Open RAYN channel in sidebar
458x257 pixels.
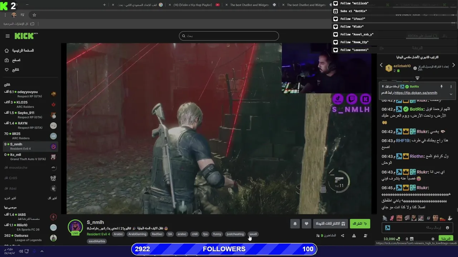click(30, 125)
